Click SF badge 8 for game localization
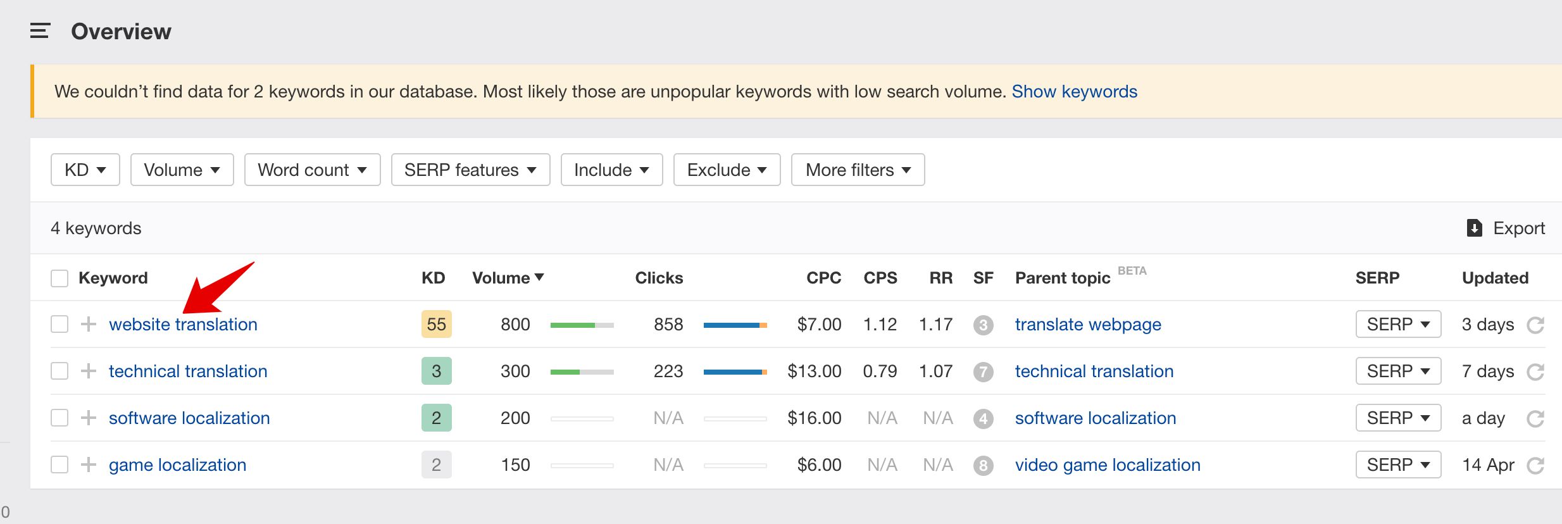The height and width of the screenshot is (524, 1562). (x=983, y=466)
